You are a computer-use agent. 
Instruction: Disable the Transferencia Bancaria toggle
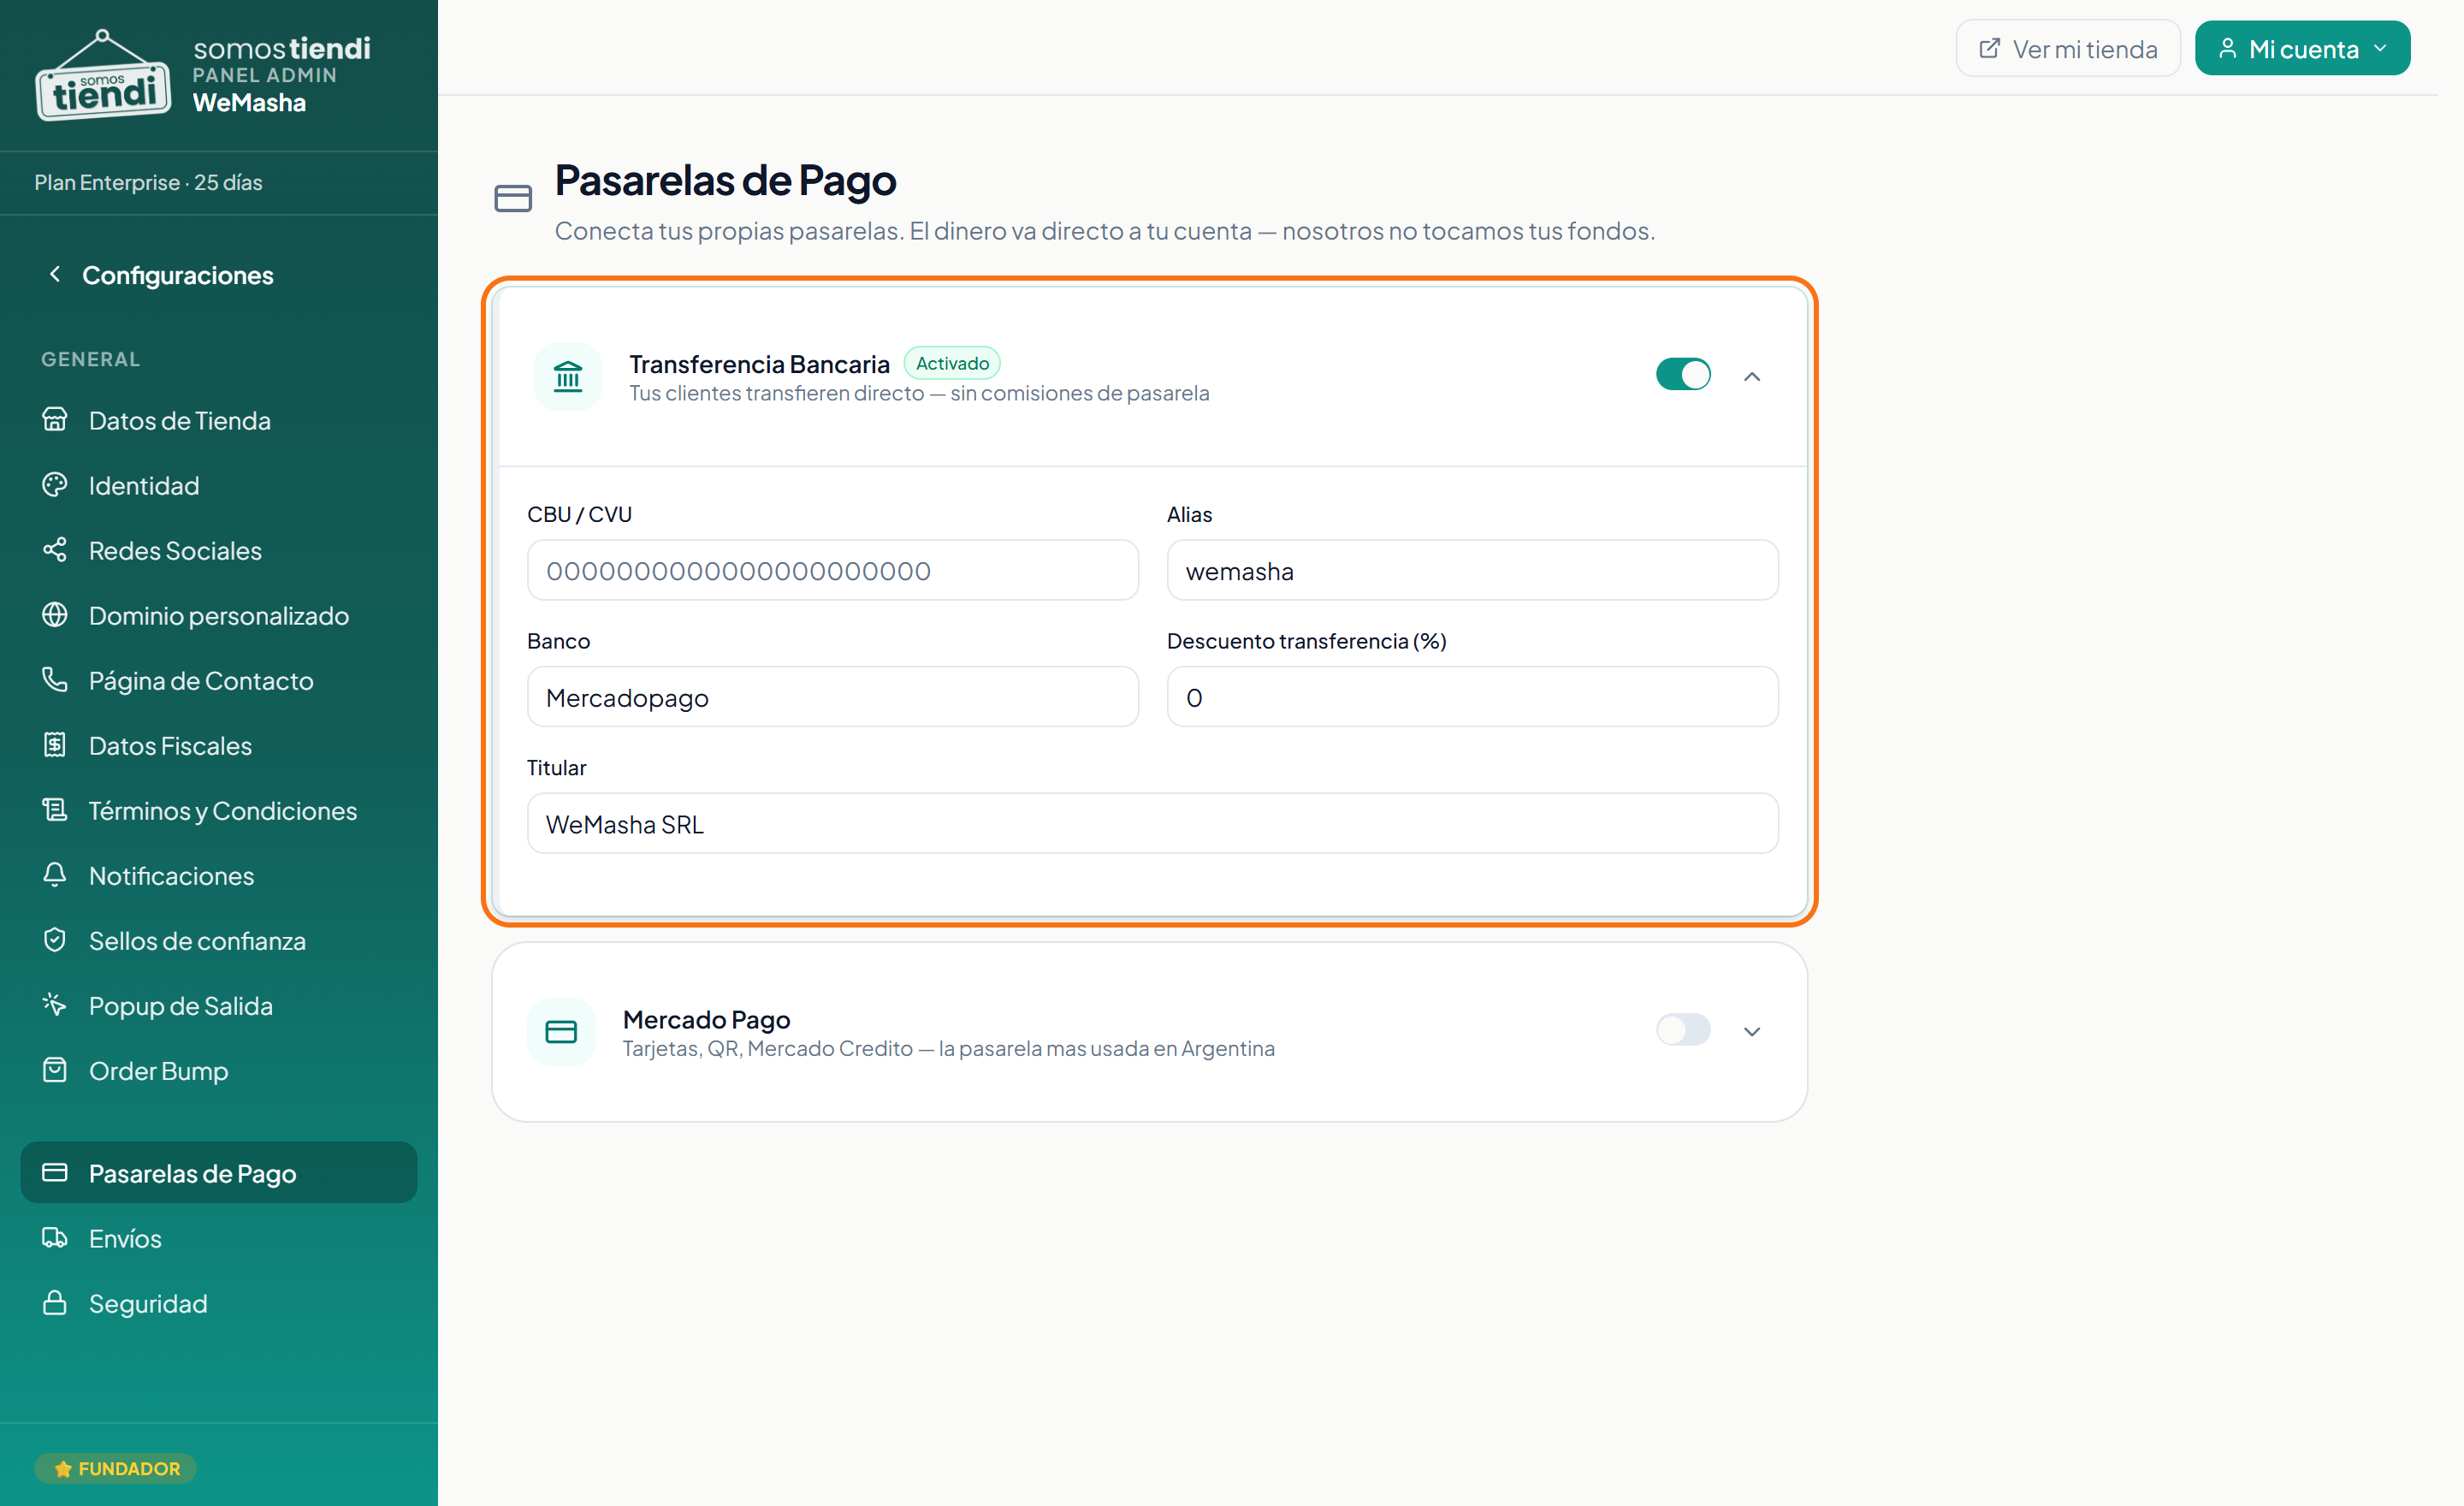tap(1683, 375)
